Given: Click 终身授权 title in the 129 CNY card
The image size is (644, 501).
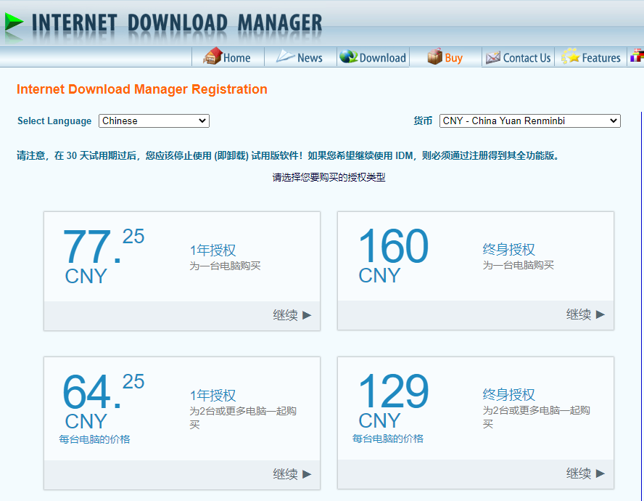Looking at the screenshot, I should [508, 394].
